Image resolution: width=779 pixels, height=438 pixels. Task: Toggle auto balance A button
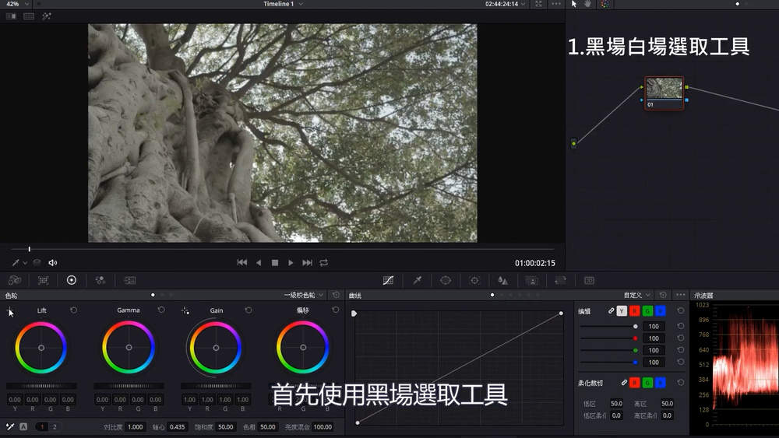tap(23, 426)
